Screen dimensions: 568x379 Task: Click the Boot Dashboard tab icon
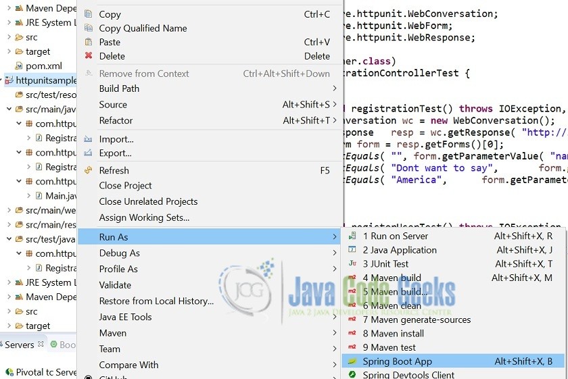pyautogui.click(x=53, y=345)
